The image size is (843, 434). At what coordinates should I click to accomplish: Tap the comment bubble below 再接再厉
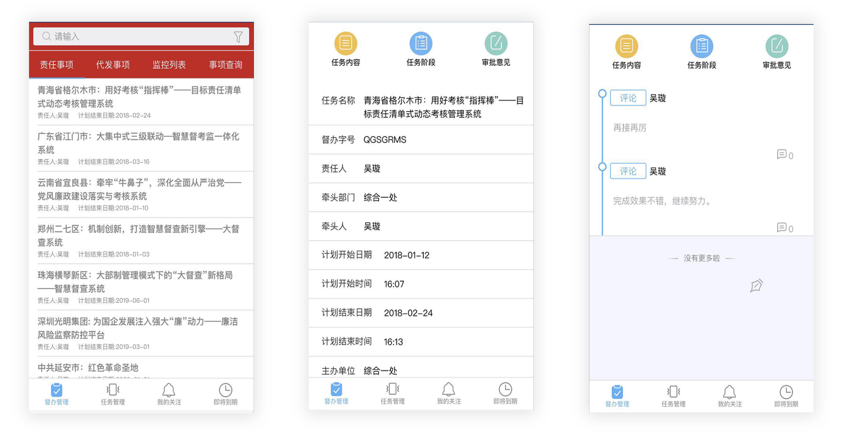pyautogui.click(x=783, y=155)
